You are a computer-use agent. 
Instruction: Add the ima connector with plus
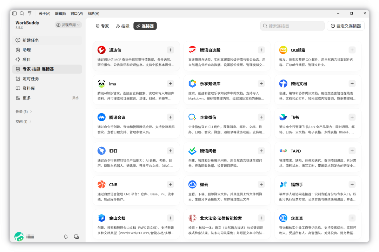171,83
